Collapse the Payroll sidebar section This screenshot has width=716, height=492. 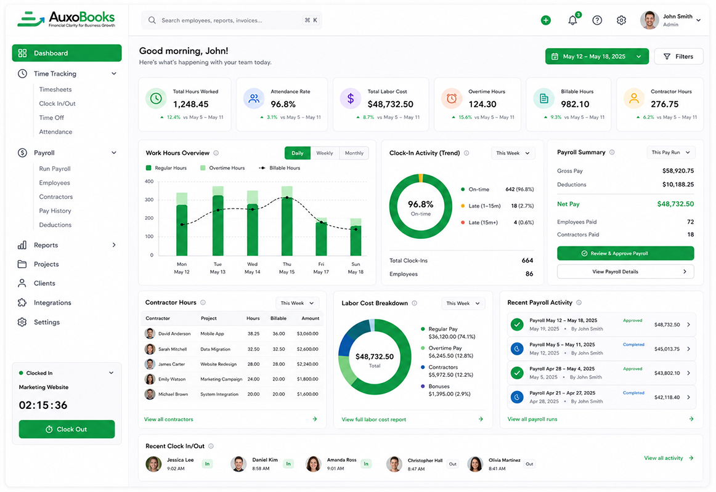click(x=114, y=153)
